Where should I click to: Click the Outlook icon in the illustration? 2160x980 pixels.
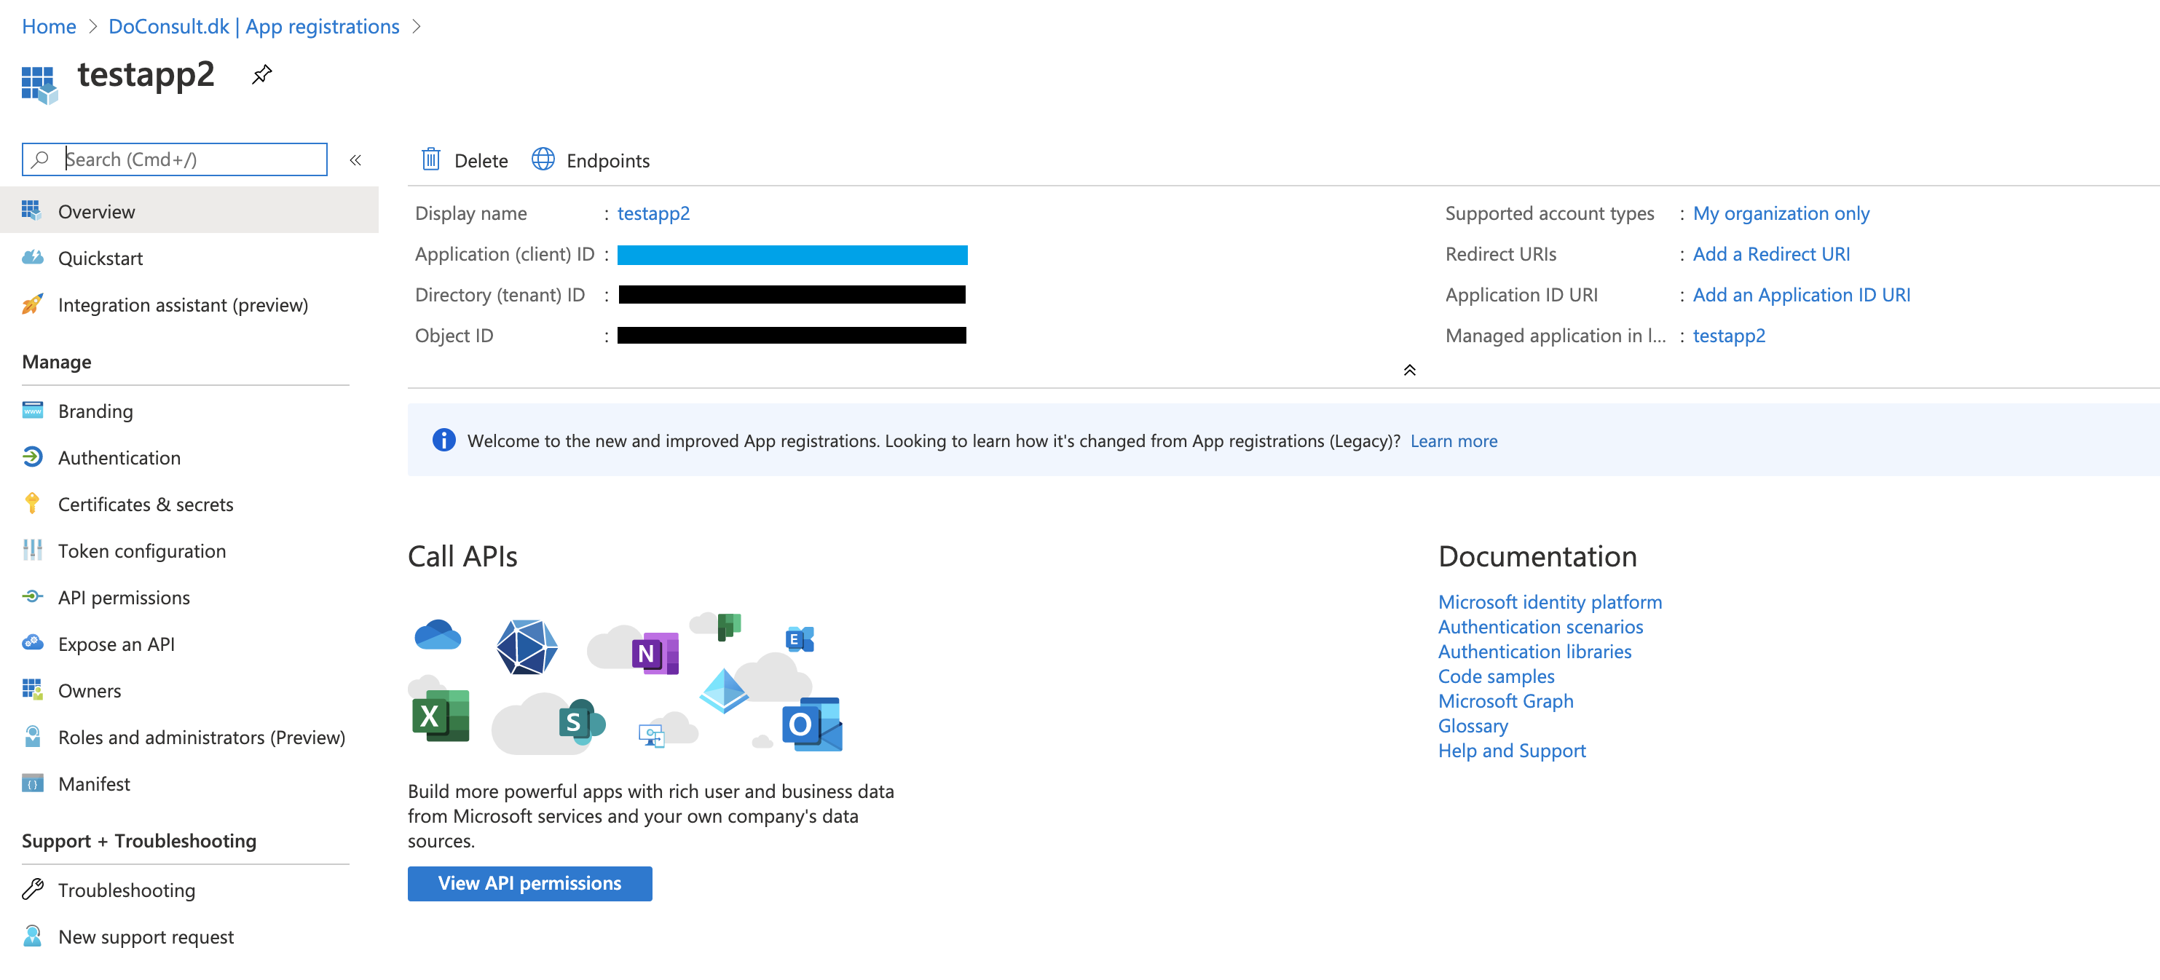[x=812, y=724]
